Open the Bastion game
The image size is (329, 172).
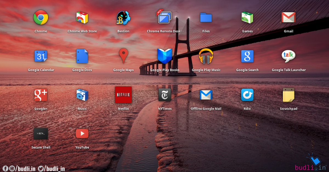click(x=123, y=17)
